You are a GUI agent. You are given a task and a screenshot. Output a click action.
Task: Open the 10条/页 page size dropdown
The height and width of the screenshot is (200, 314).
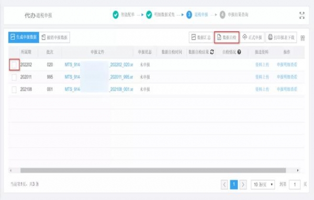point(263,184)
